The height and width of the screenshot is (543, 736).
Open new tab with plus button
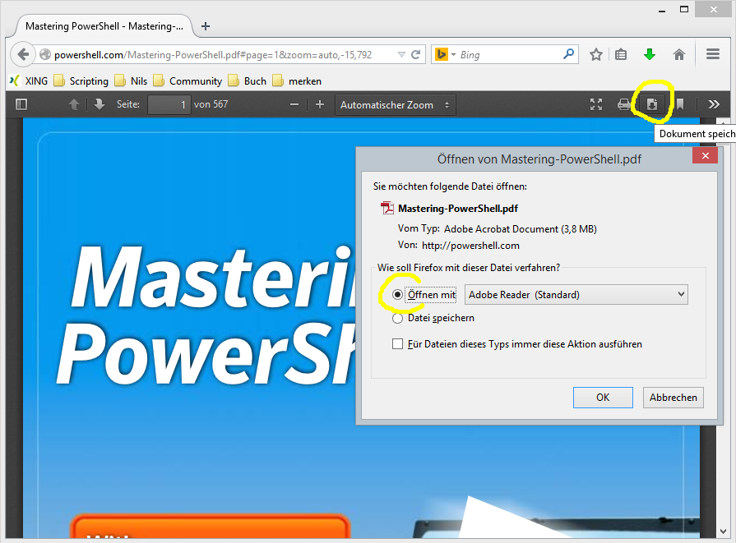click(205, 26)
